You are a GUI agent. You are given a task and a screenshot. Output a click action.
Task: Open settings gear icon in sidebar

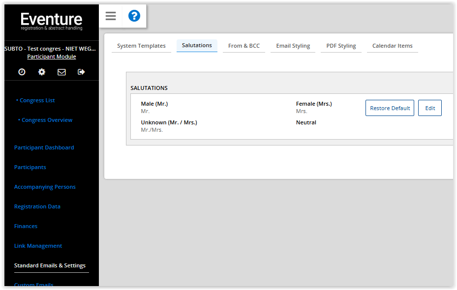(42, 72)
